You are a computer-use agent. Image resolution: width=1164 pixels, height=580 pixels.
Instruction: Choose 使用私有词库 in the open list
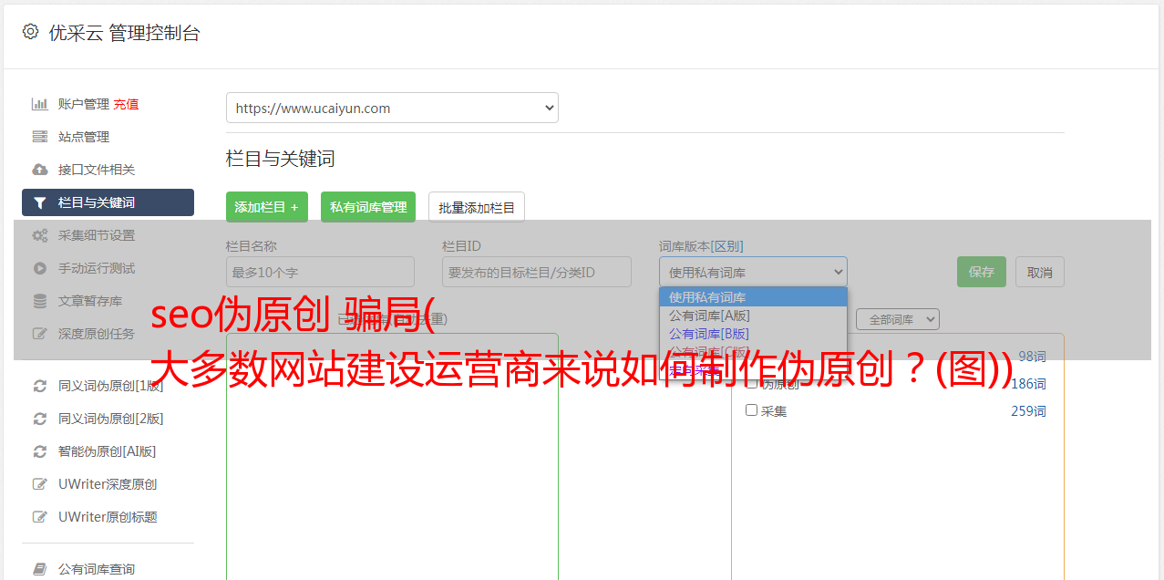pos(753,297)
